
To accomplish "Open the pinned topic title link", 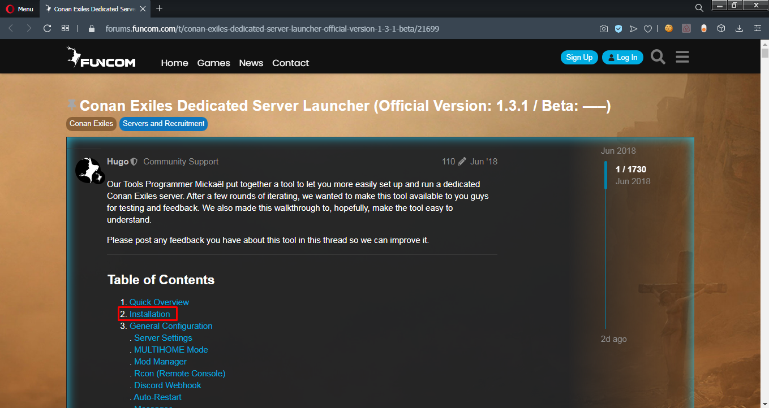I will click(x=345, y=106).
